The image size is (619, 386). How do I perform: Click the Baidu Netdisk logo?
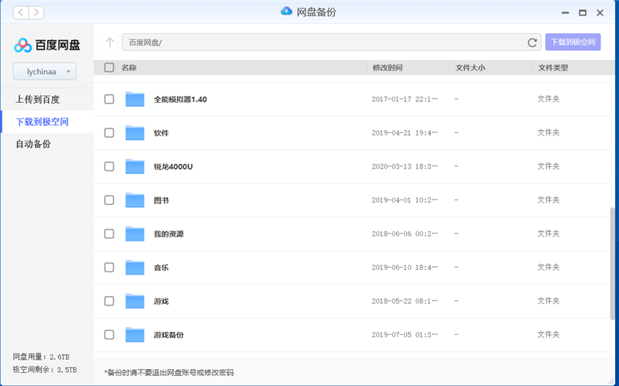pyautogui.click(x=47, y=45)
